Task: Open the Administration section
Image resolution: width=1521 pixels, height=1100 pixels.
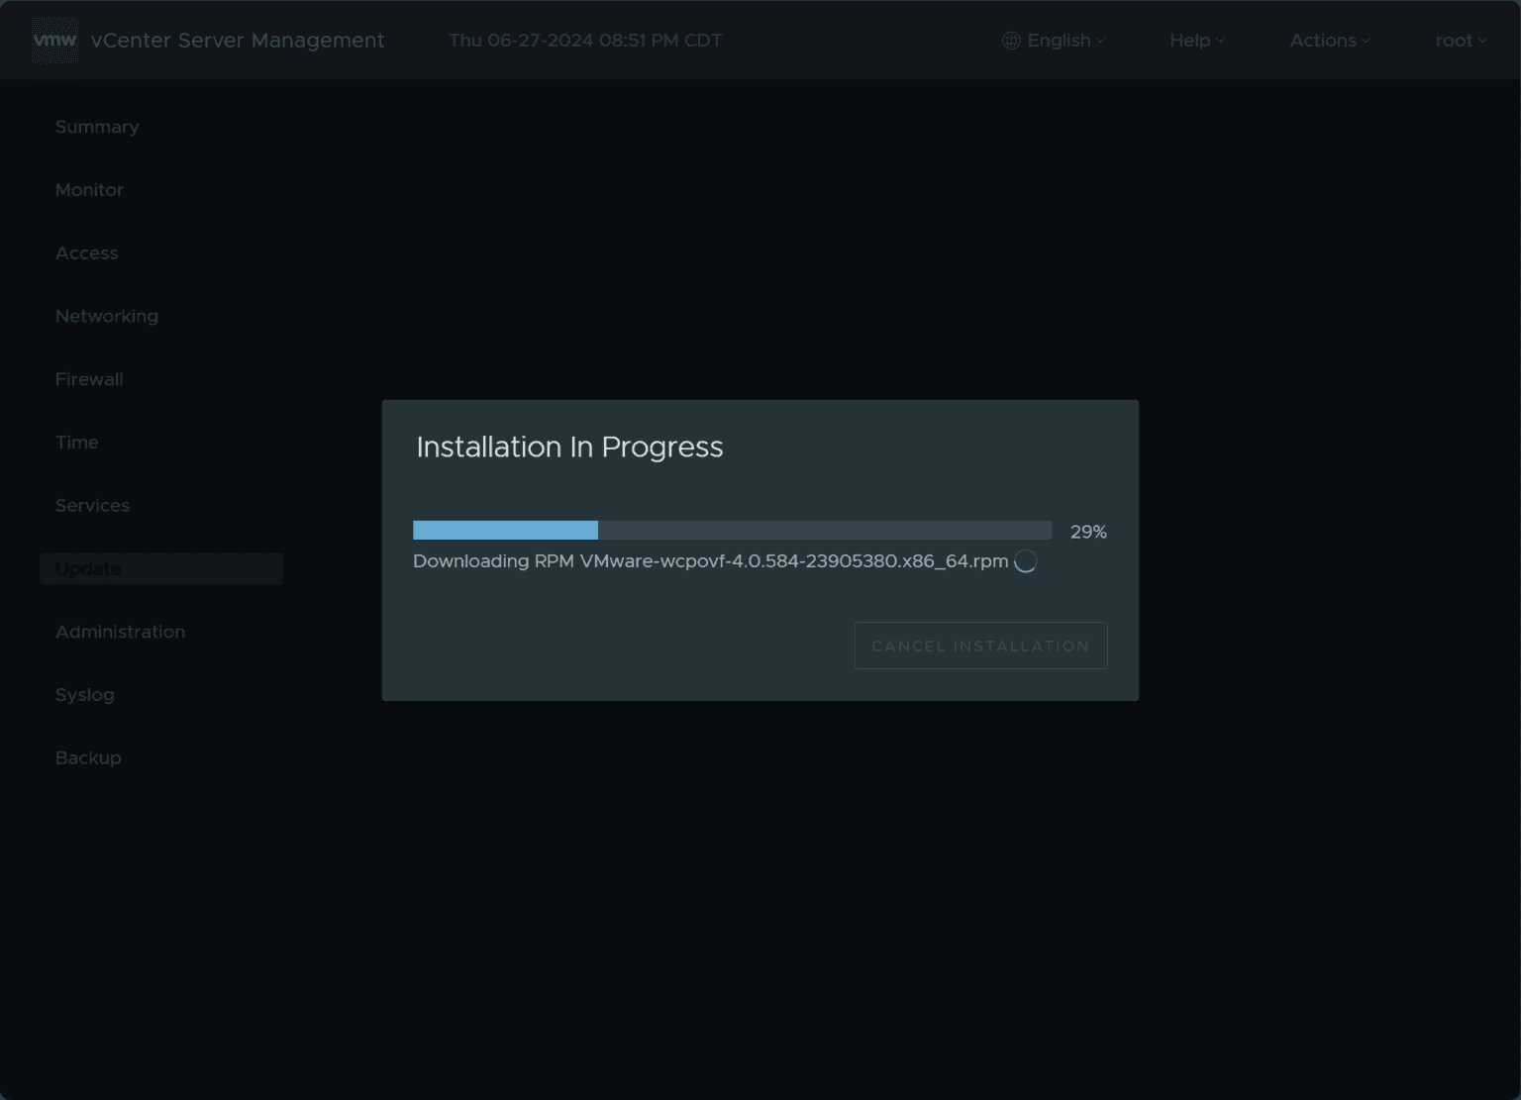Action: pyautogui.click(x=120, y=631)
